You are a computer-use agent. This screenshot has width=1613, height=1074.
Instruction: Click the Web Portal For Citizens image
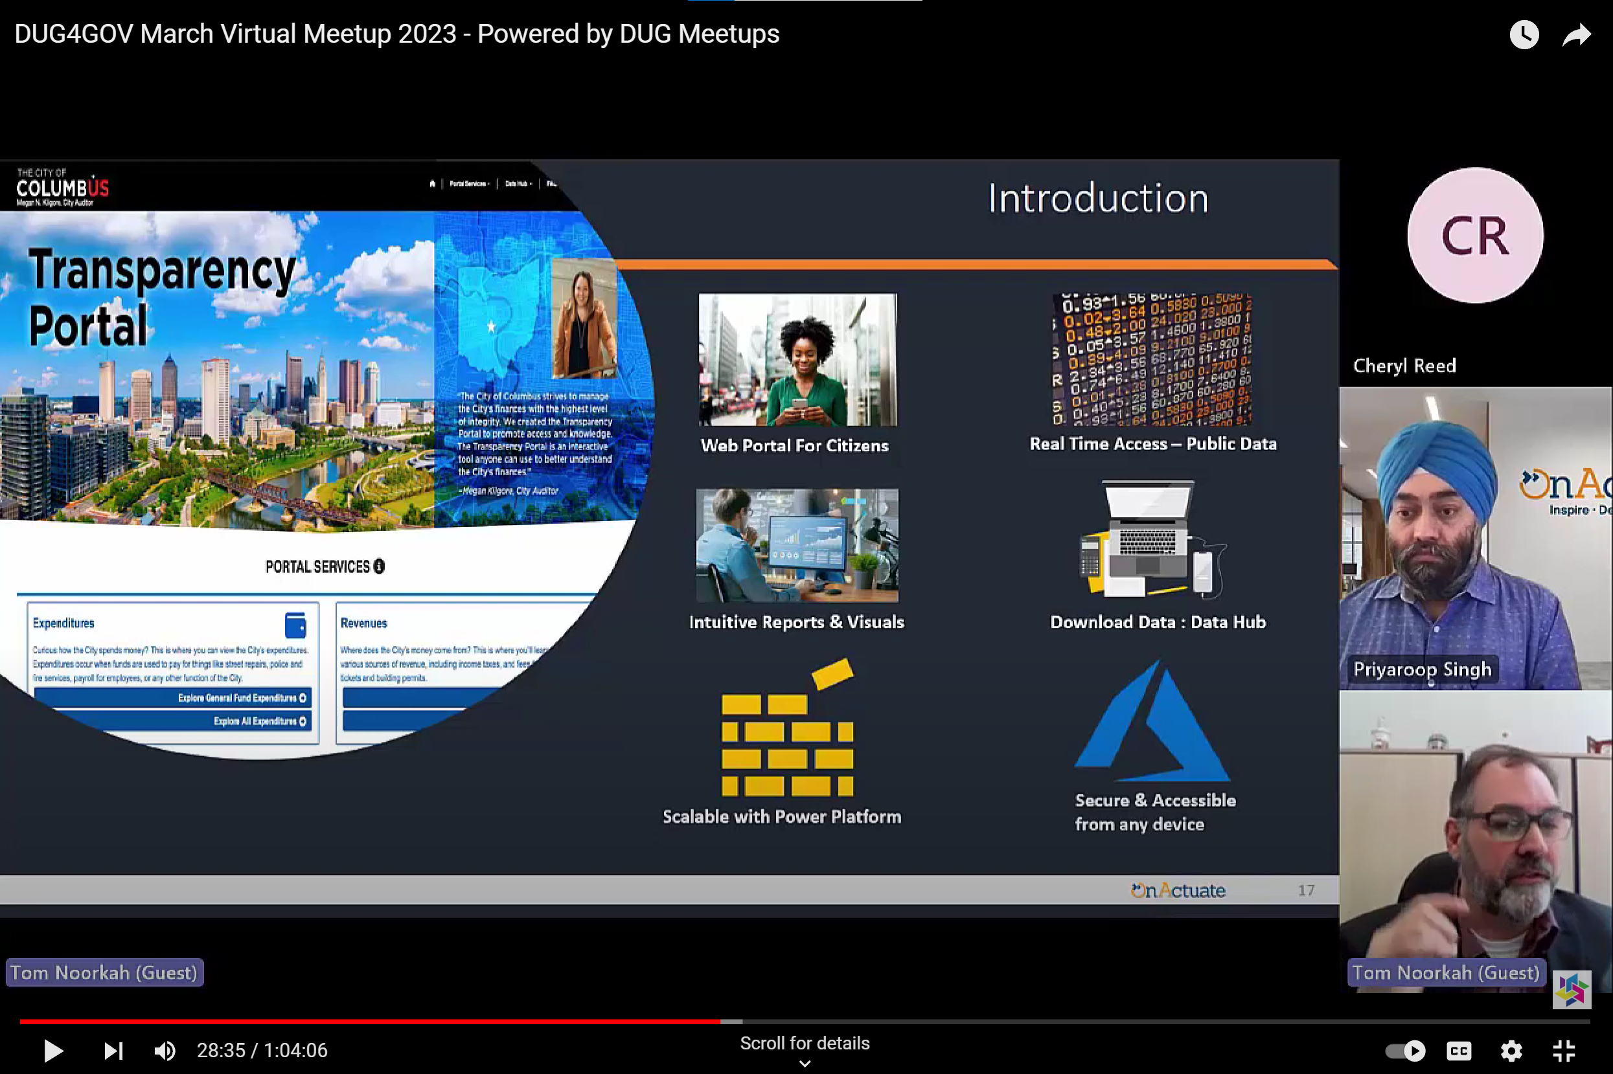(797, 359)
